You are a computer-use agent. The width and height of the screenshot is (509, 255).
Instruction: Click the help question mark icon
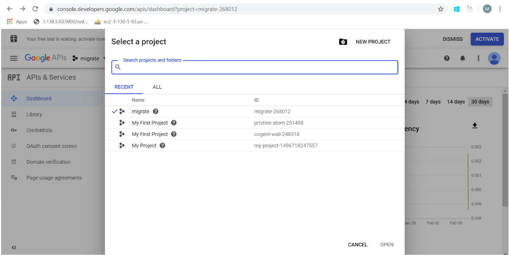click(447, 58)
